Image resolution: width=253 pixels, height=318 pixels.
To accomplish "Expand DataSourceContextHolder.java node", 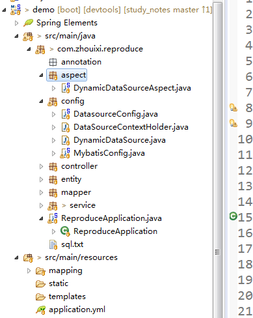I will 53,127.
